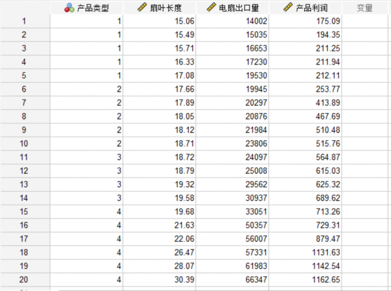Click the cell with value 50357
The width and height of the screenshot is (391, 291).
pos(233,225)
